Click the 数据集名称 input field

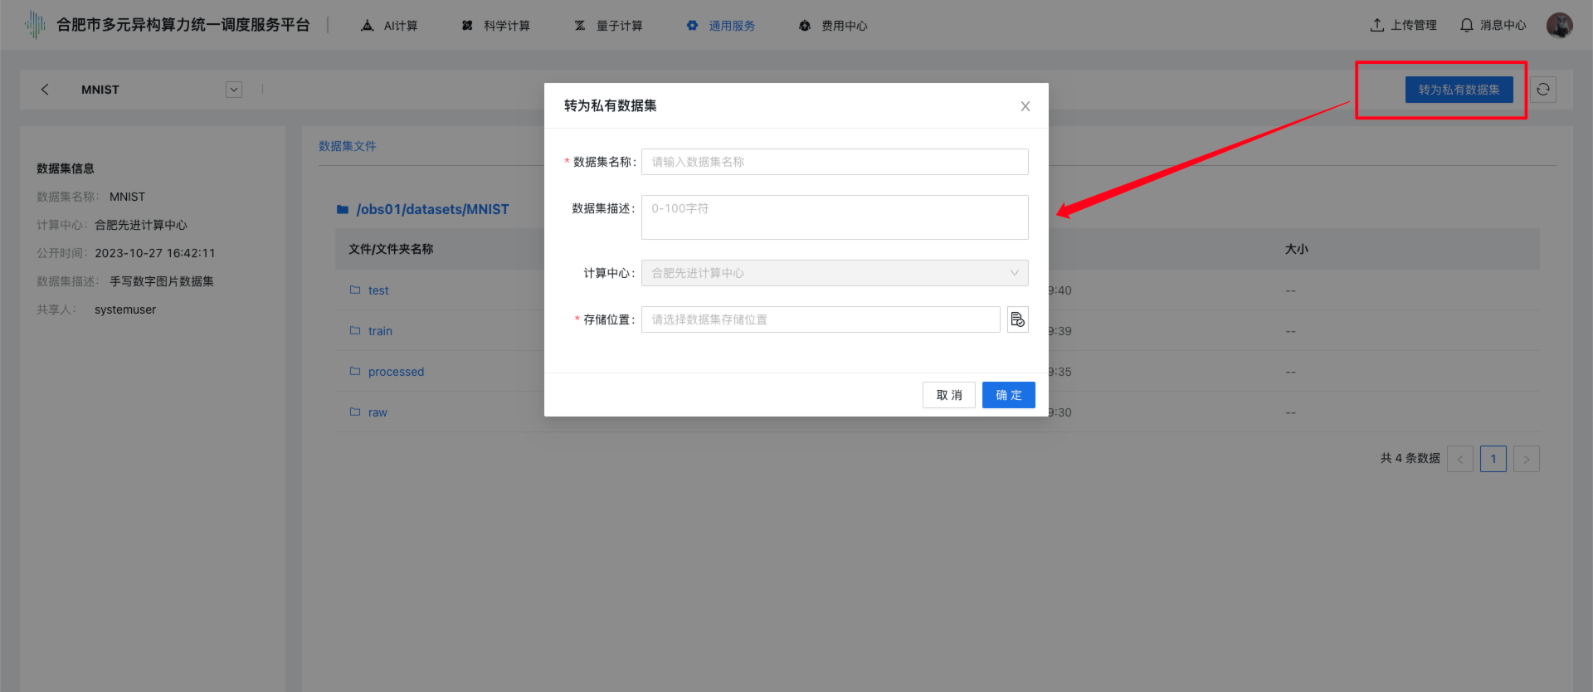[x=834, y=162]
